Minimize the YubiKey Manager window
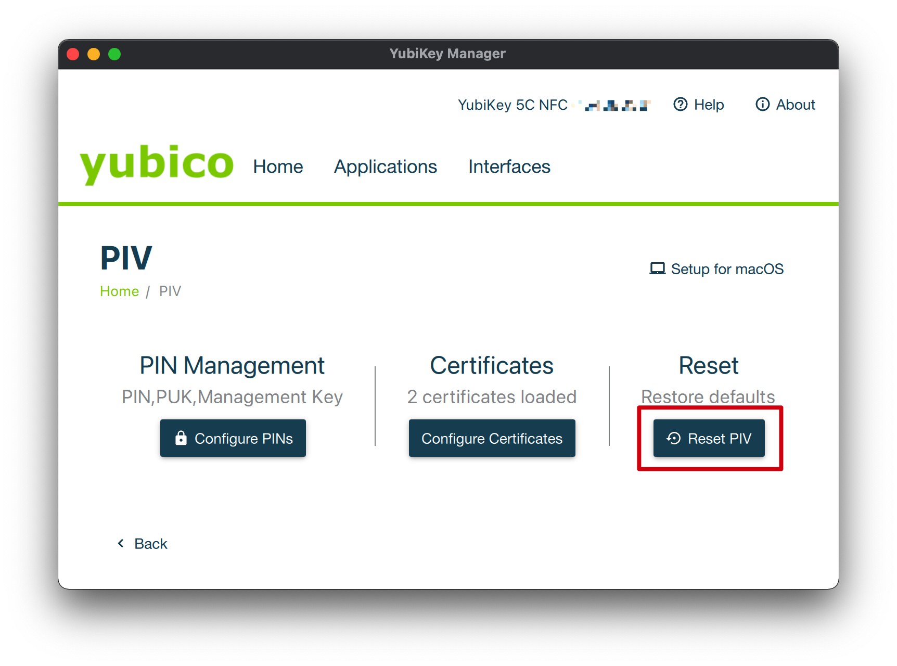Viewport: 897px width, 666px height. pyautogui.click(x=94, y=54)
